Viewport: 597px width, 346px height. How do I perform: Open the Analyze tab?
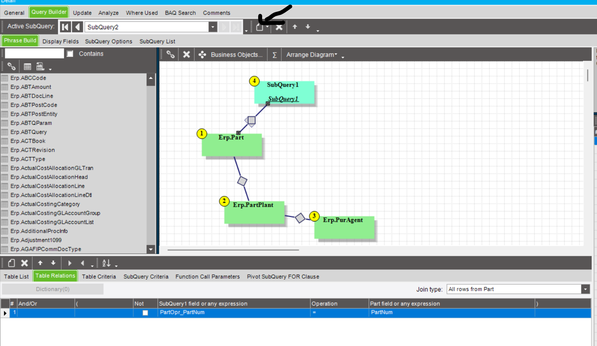pyautogui.click(x=108, y=13)
